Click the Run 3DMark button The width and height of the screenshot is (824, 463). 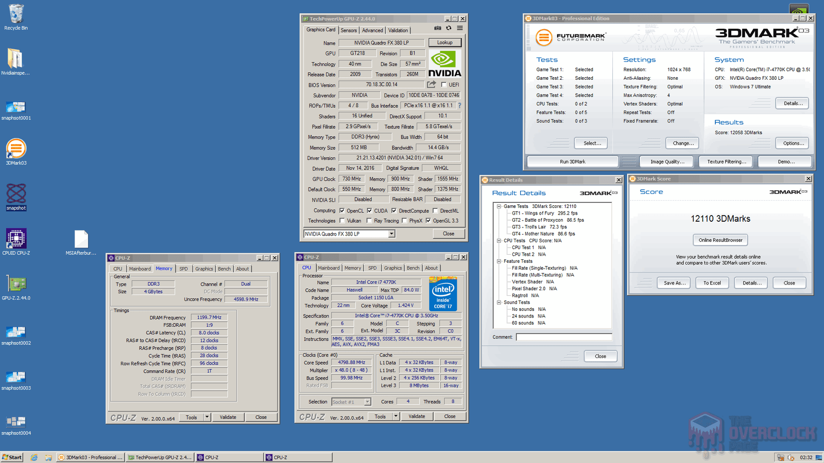pyautogui.click(x=572, y=162)
